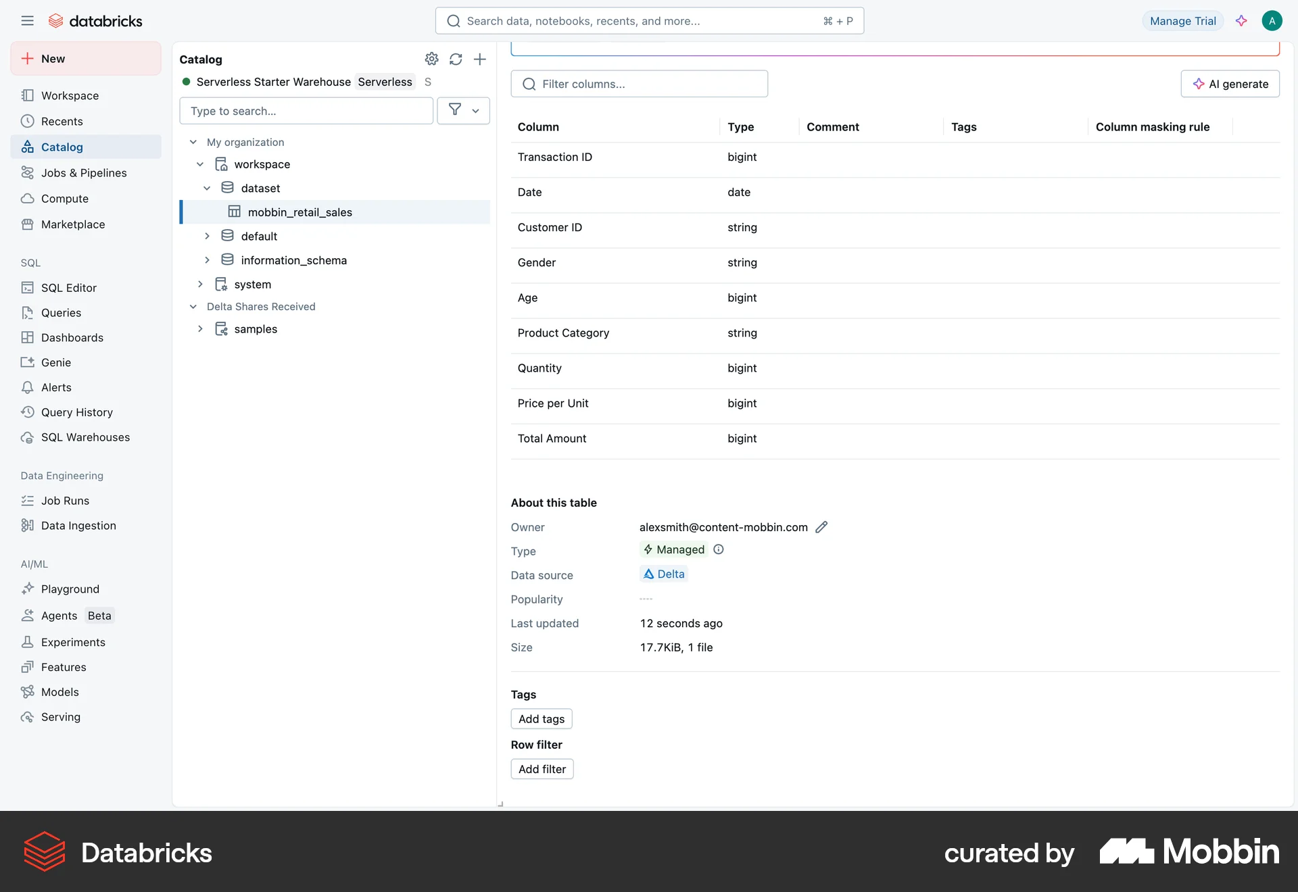Click the Add tags button
The width and height of the screenshot is (1298, 892).
coord(541,718)
